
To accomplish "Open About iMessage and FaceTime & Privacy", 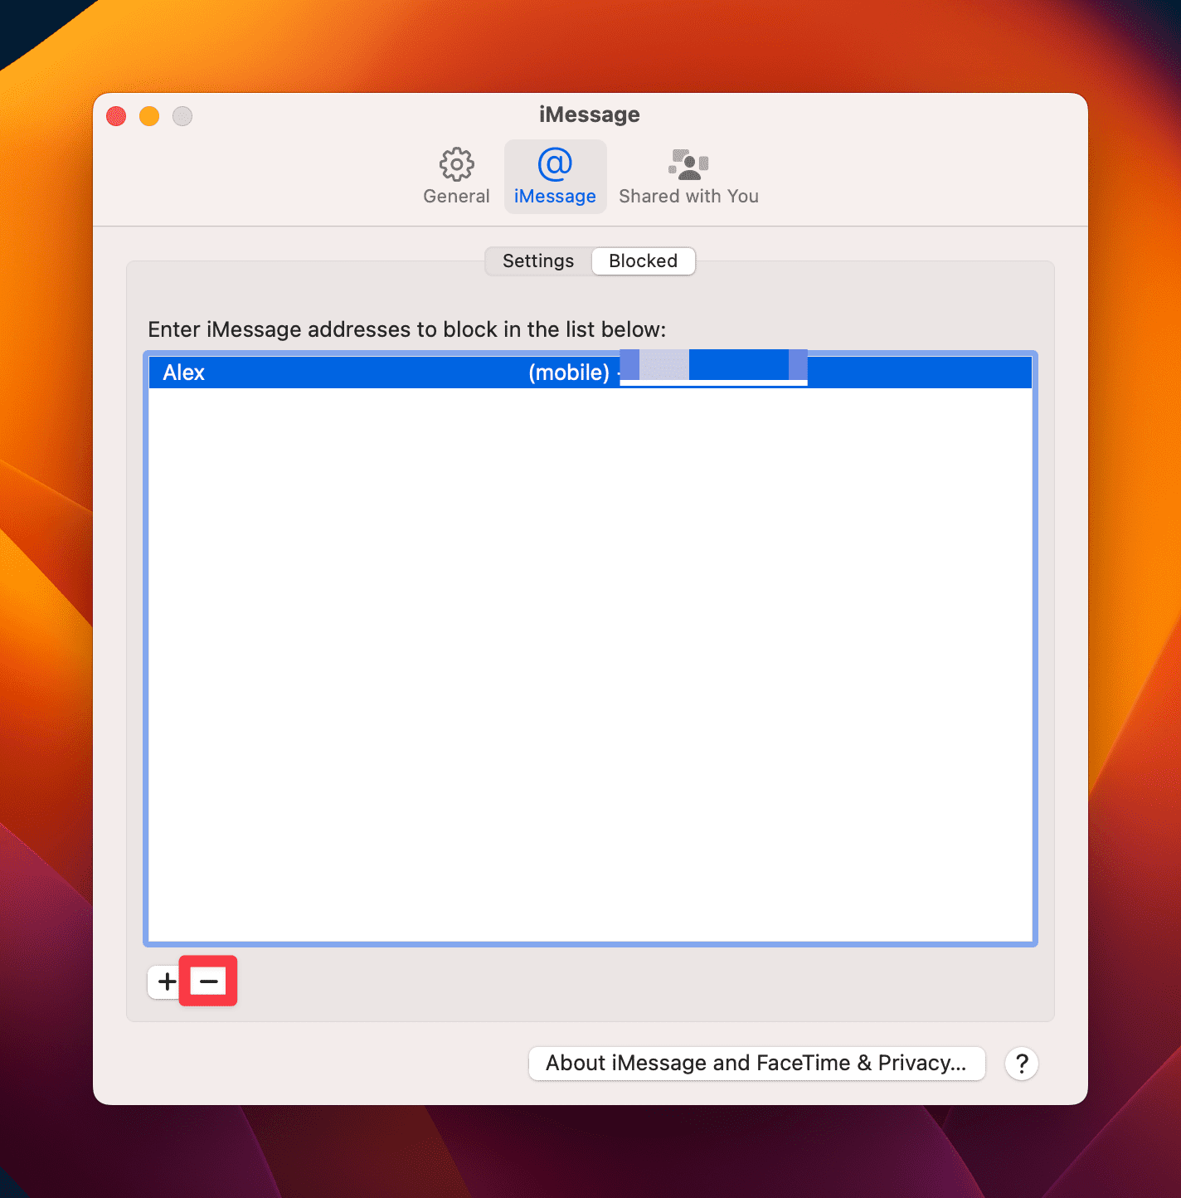I will (756, 1063).
